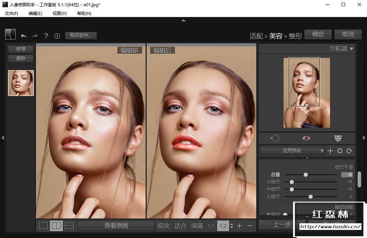Click the 购买软件 button
Image resolution: width=367 pixels, height=238 pixels.
[x=81, y=36]
